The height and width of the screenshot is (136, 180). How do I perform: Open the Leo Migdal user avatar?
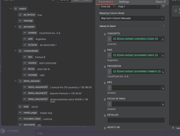(x=2, y=130)
